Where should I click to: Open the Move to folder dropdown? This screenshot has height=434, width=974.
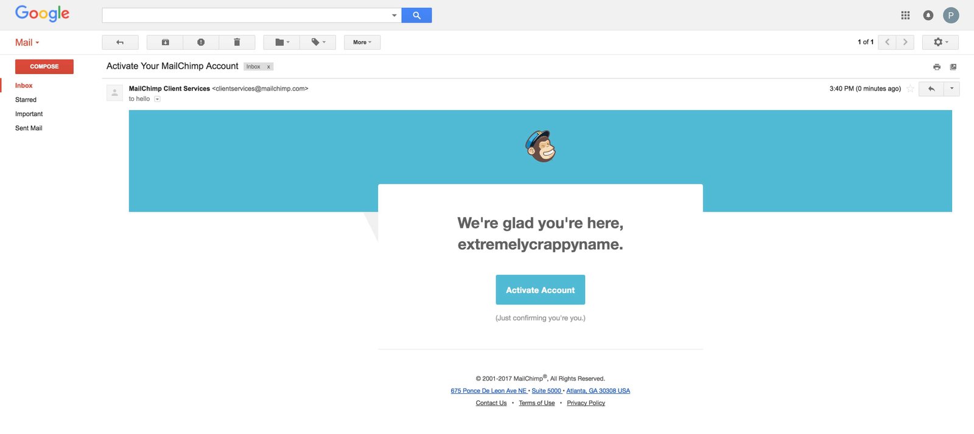coord(282,42)
